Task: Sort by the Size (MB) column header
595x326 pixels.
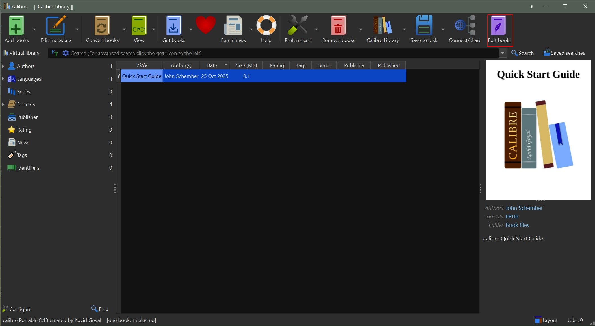Action: coord(246,65)
